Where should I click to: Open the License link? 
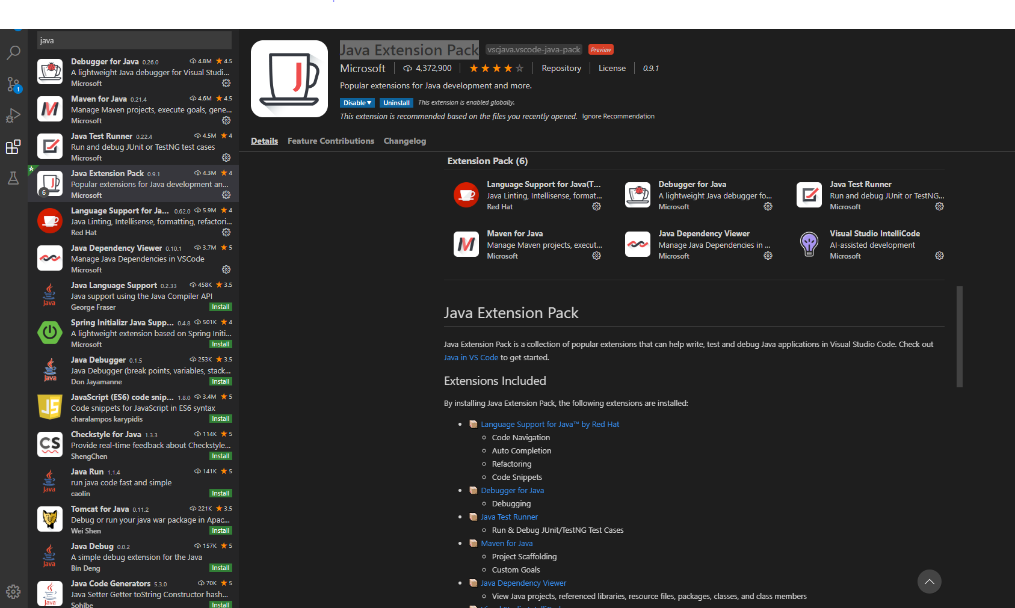tap(612, 68)
